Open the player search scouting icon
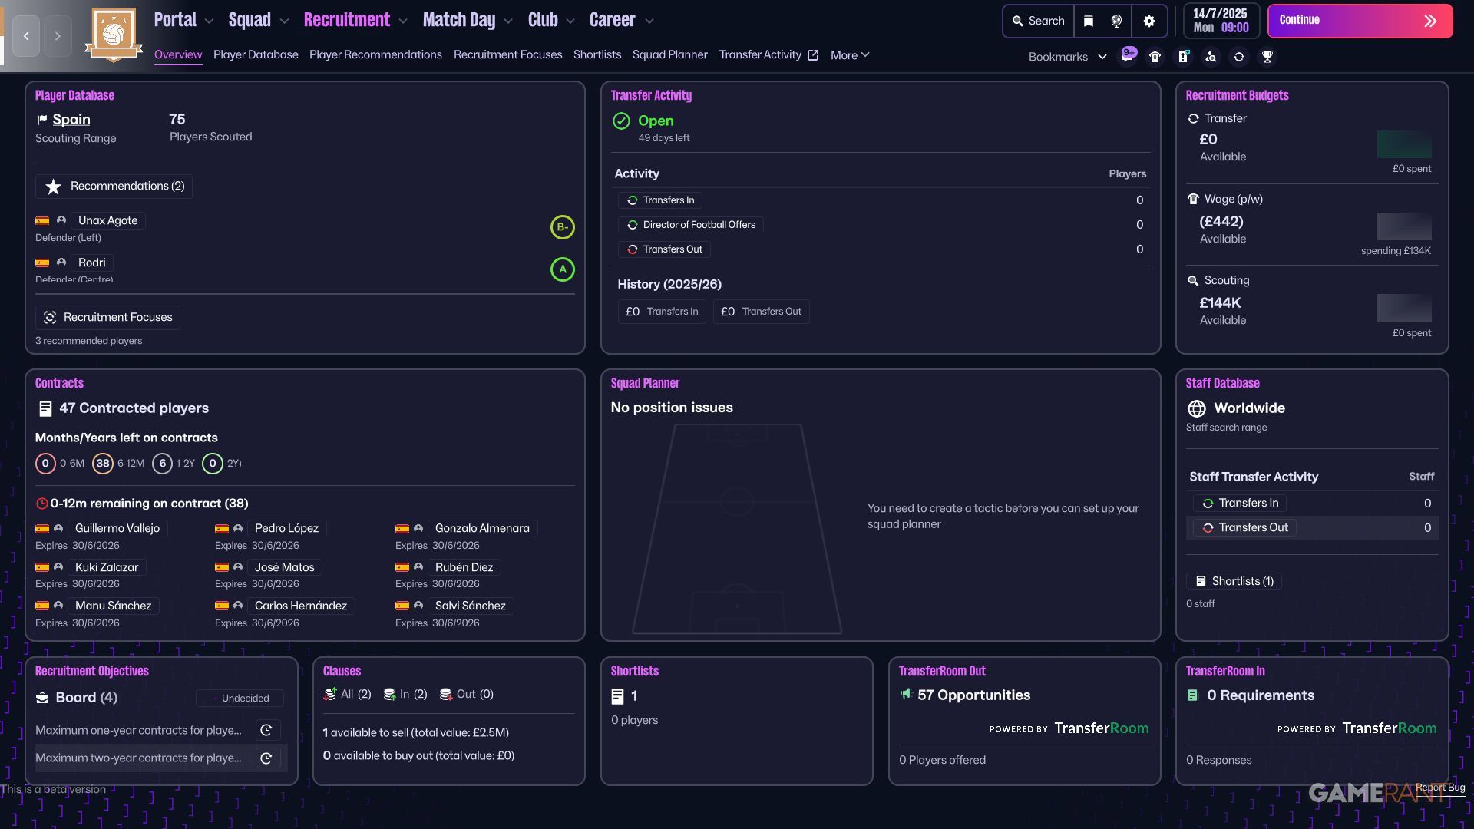The height and width of the screenshot is (829, 1474). click(1211, 56)
